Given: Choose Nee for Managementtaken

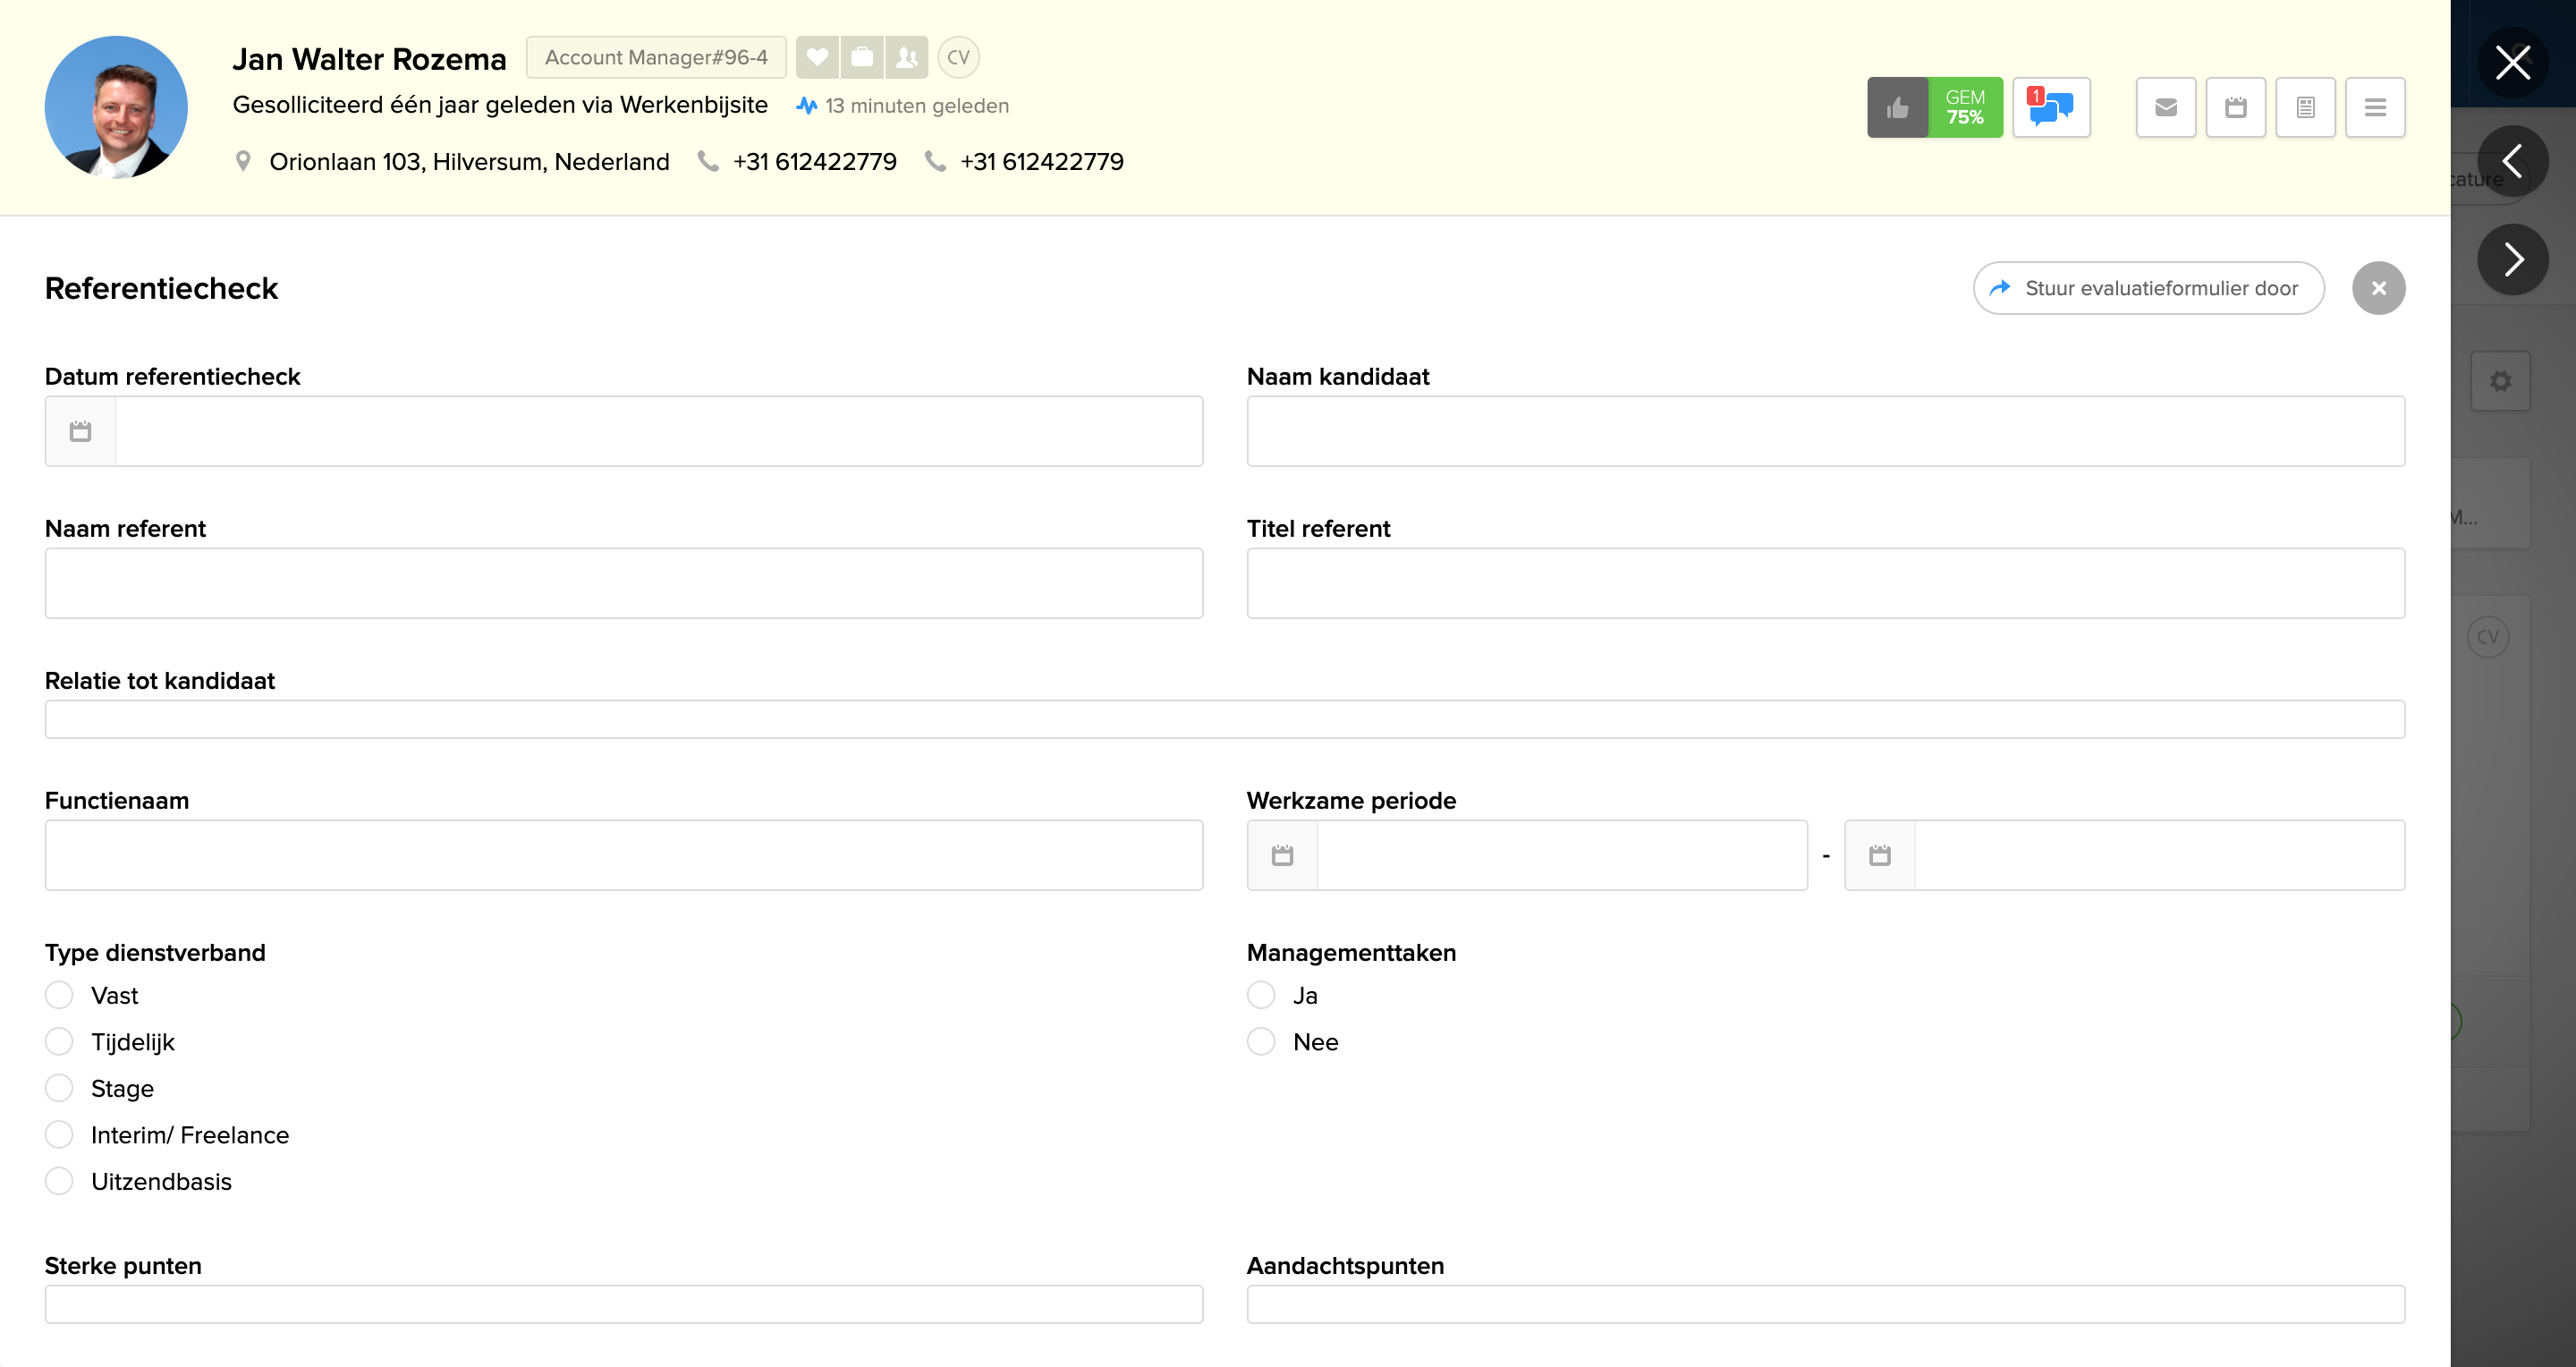Looking at the screenshot, I should pos(1261,1041).
